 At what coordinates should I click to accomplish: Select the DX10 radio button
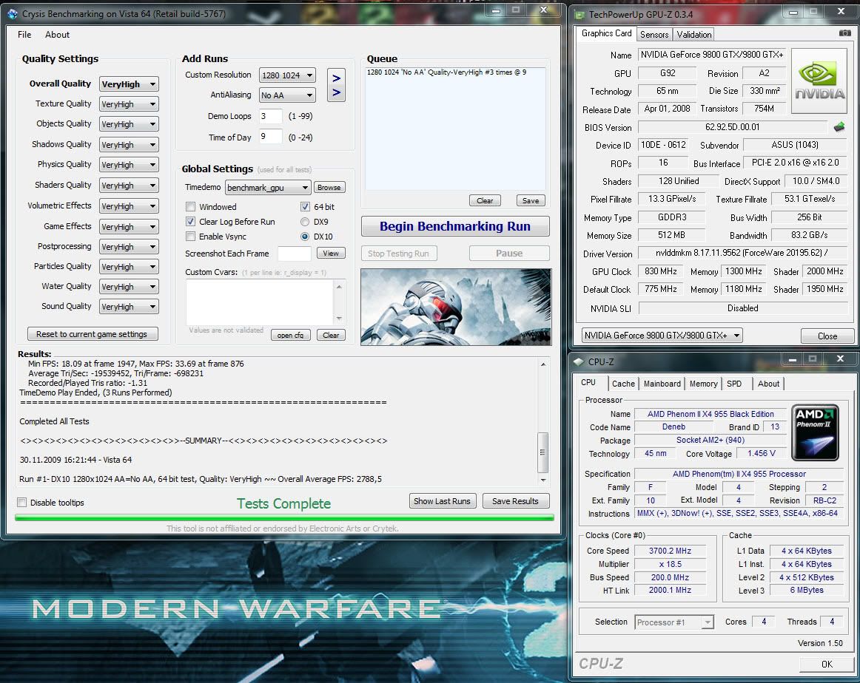[305, 237]
